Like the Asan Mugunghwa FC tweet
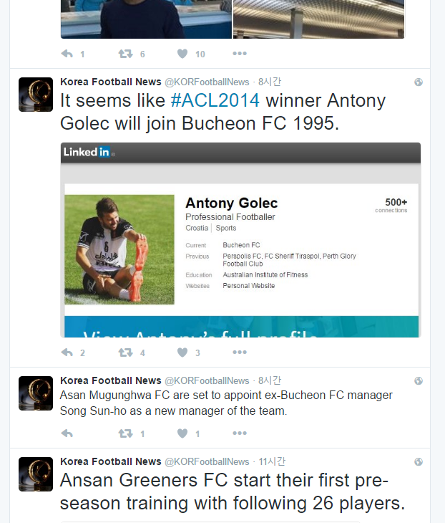 click(182, 433)
